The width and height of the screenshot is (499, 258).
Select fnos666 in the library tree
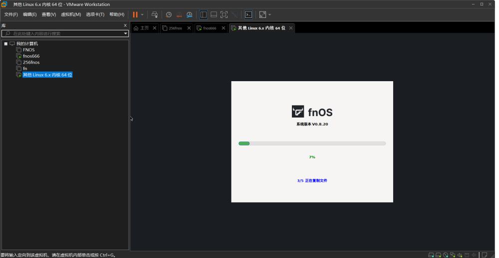31,56
